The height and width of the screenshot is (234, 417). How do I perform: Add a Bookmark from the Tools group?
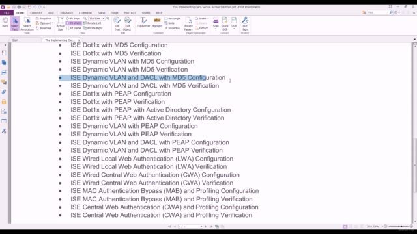(x=44, y=28)
